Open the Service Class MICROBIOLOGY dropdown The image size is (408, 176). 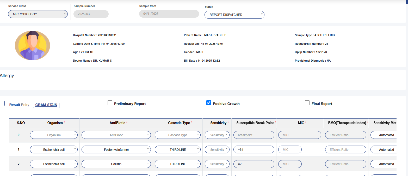point(38,14)
